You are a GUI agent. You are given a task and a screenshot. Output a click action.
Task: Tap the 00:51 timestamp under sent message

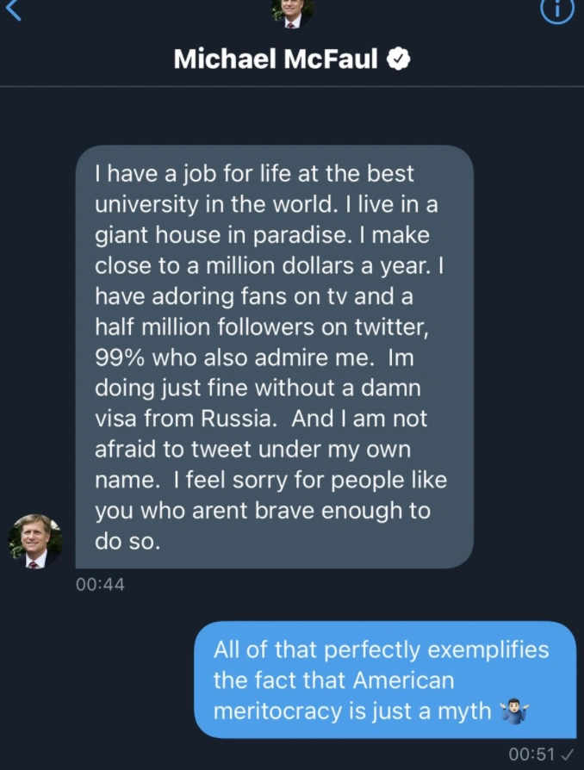click(531, 754)
